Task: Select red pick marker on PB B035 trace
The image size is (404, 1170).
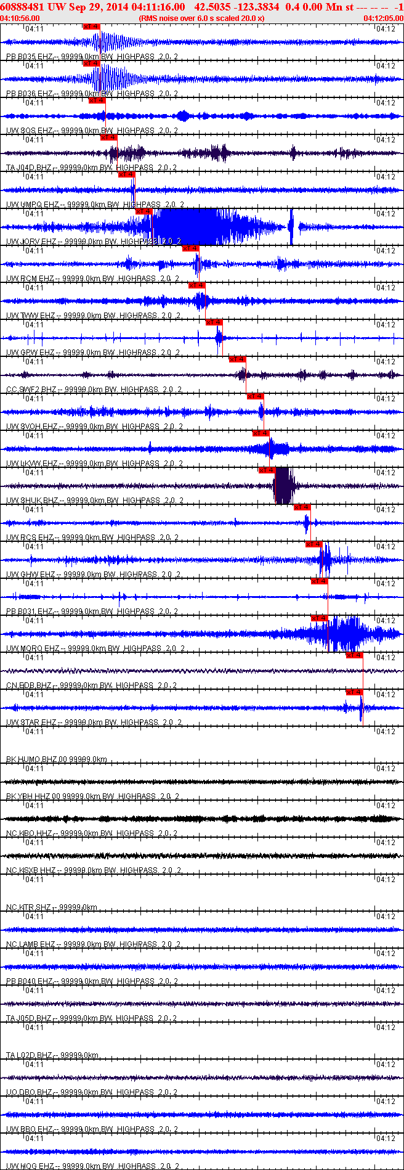Action: click(91, 27)
